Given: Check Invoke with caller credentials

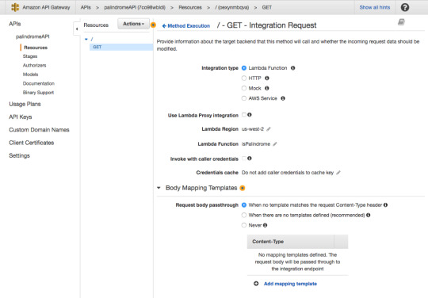Looking at the screenshot, I should (x=244, y=159).
